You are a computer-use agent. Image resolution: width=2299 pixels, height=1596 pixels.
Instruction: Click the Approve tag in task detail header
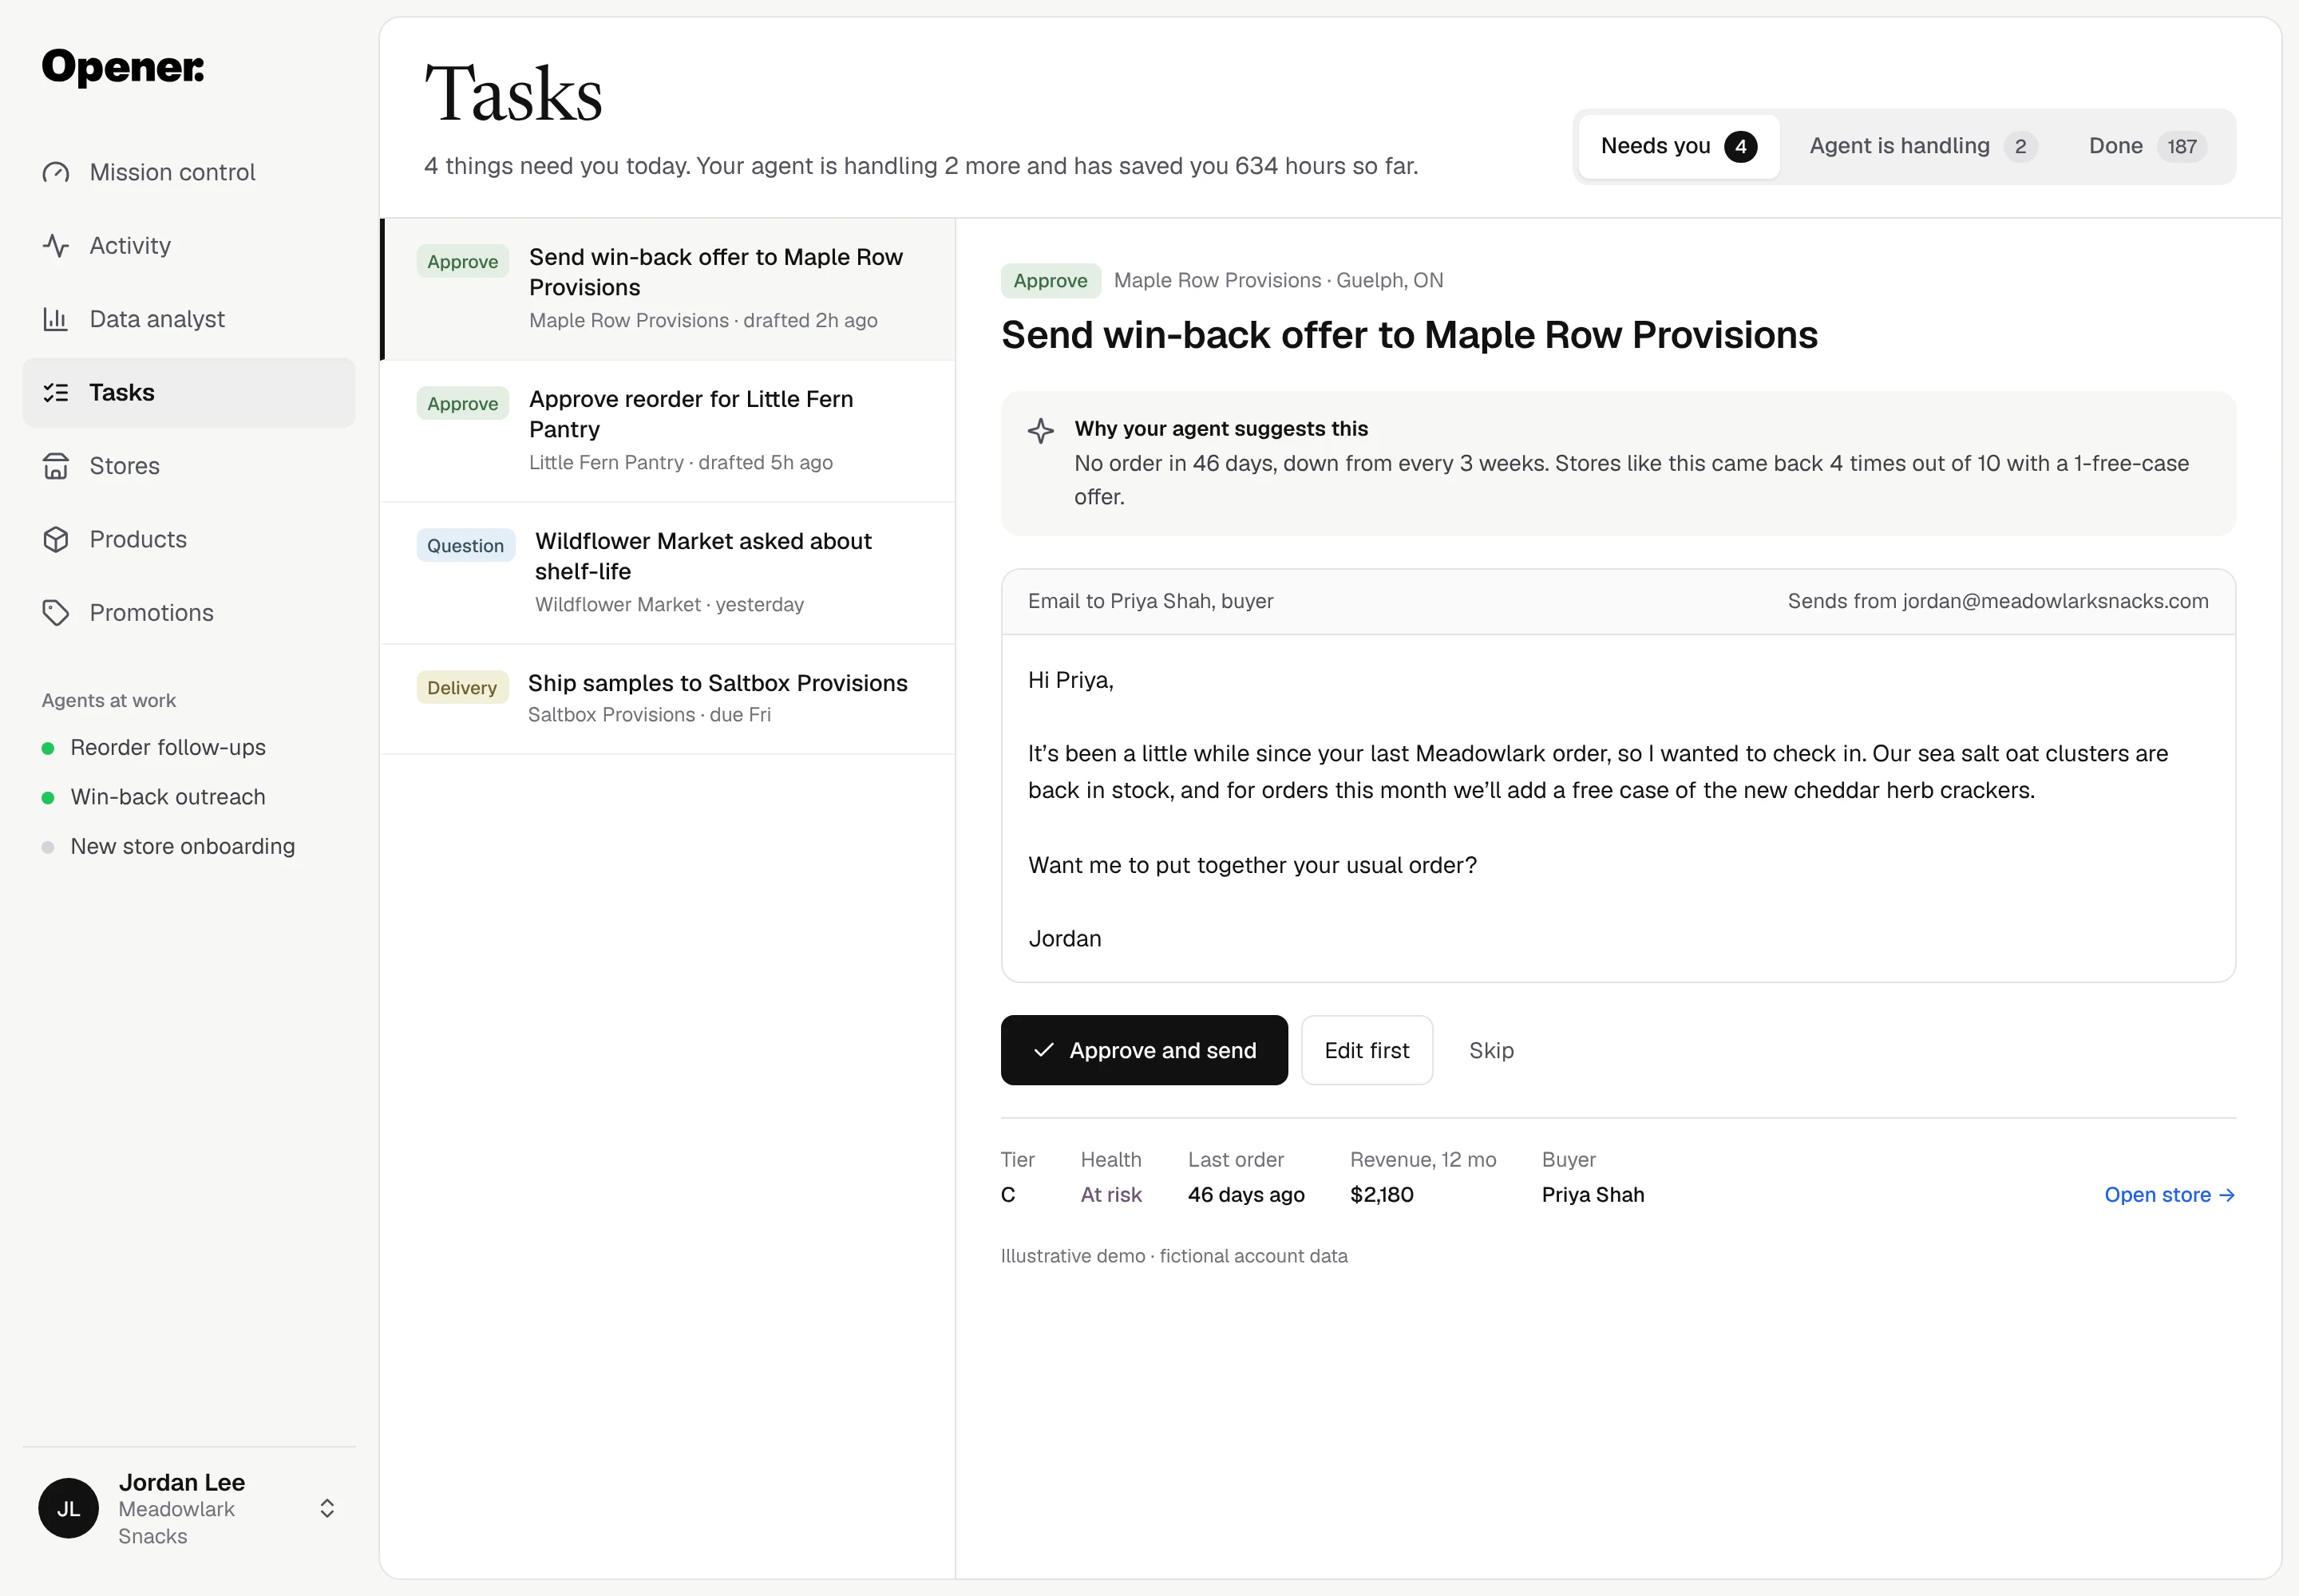(1050, 281)
